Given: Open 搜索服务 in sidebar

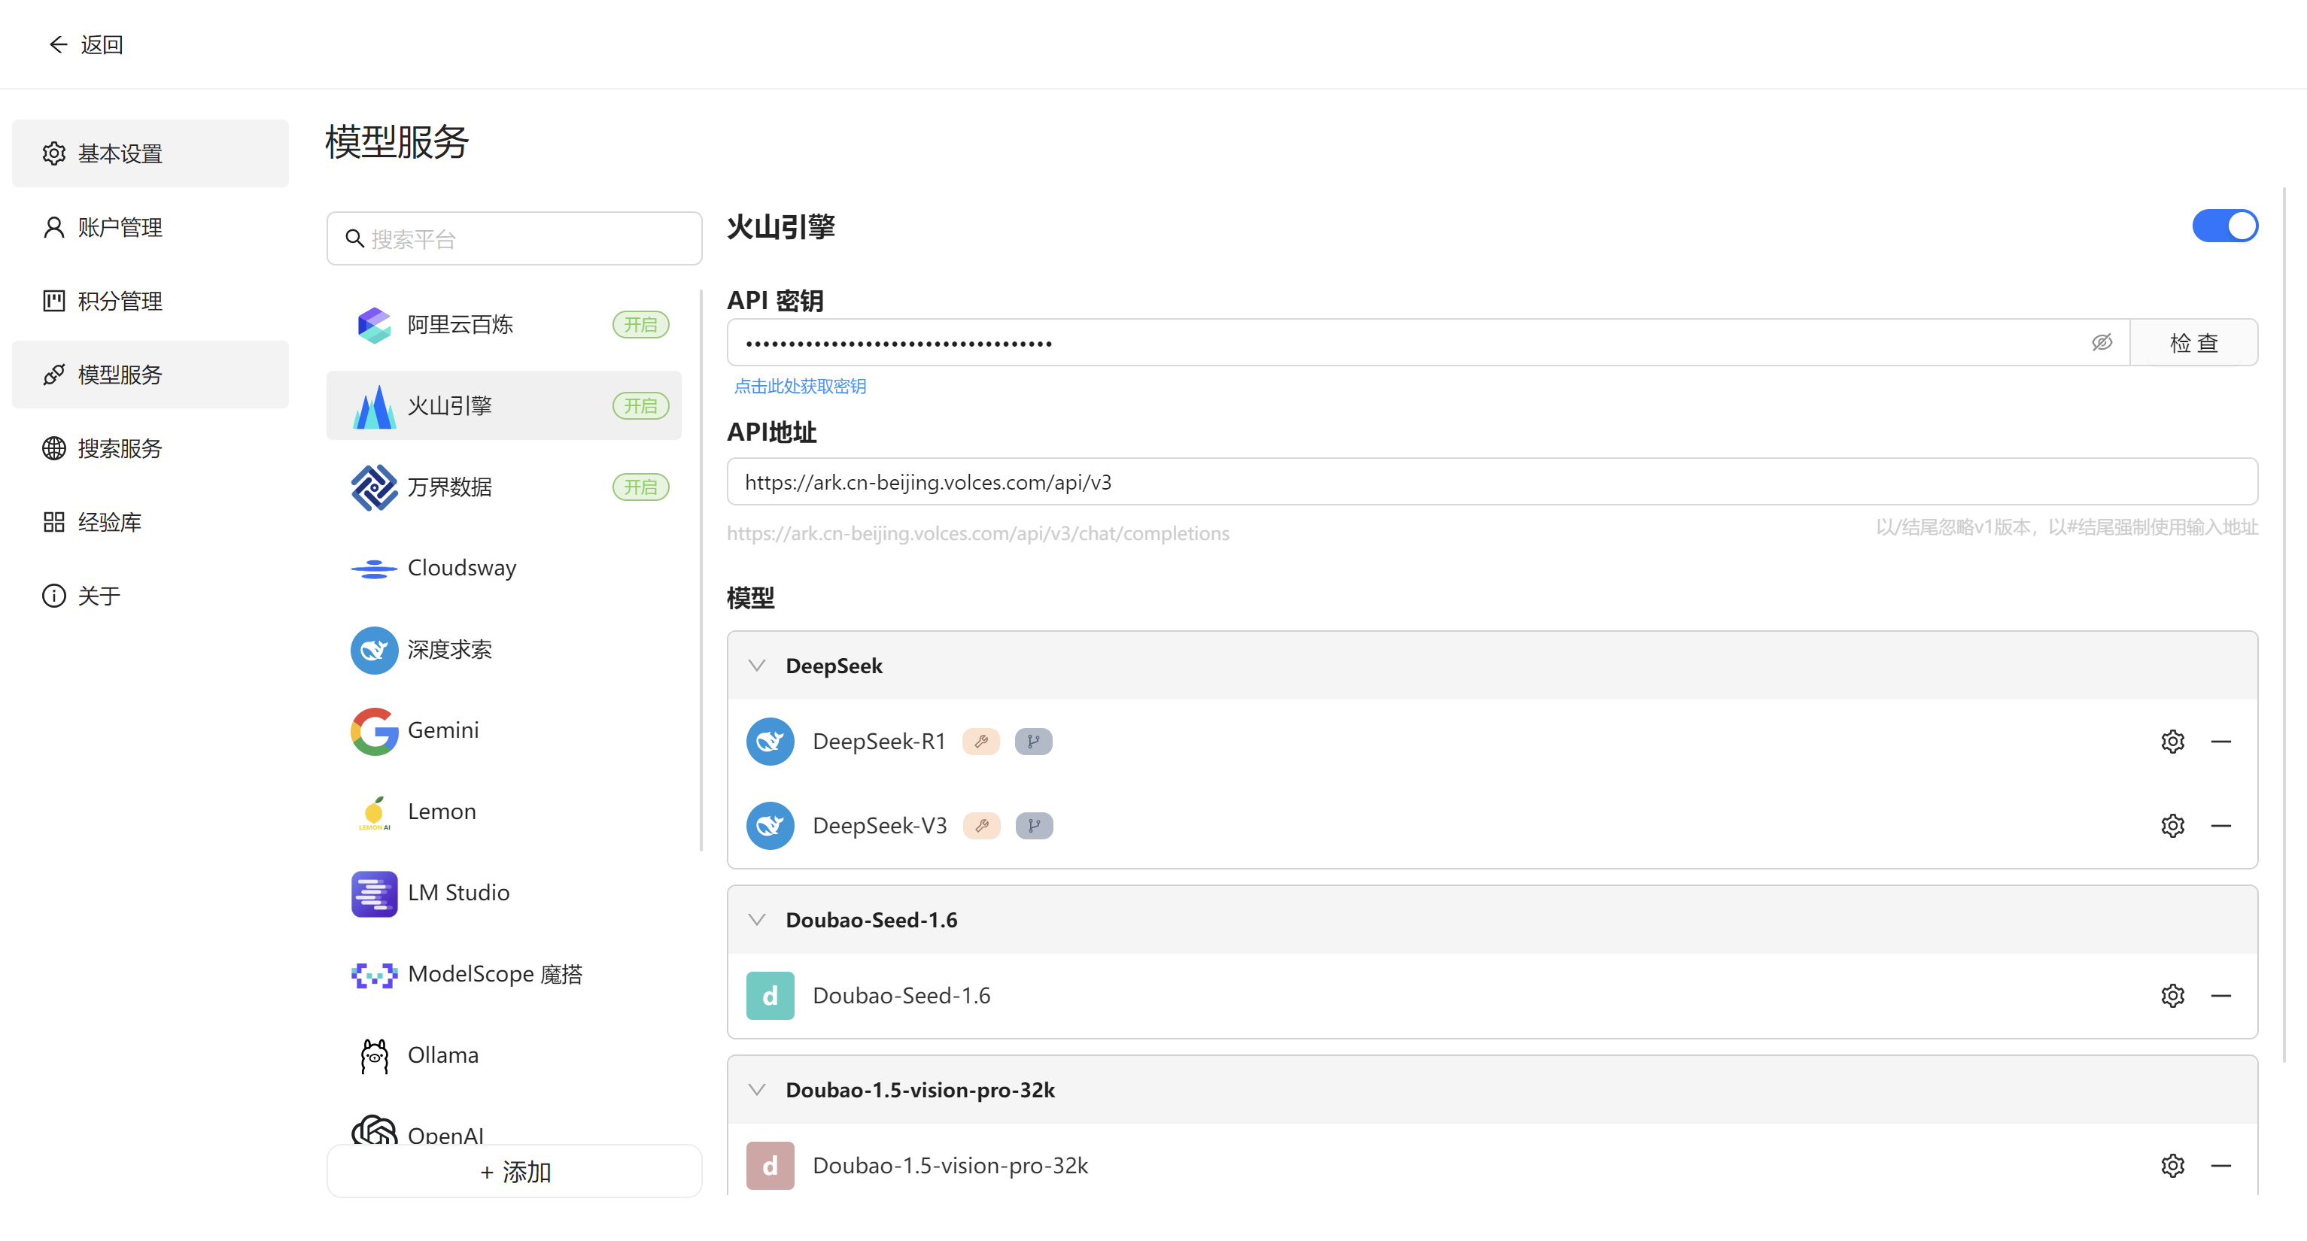Looking at the screenshot, I should coord(150,448).
